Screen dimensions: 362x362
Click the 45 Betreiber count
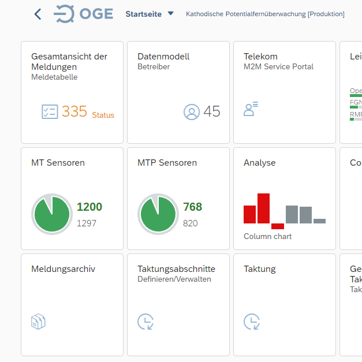212,111
